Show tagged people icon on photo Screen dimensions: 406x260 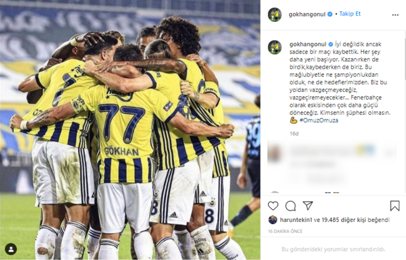click(x=11, y=249)
